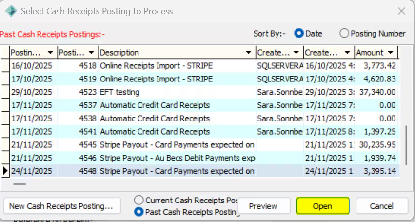
Task: Click the yellow Open button
Action: [323, 206]
